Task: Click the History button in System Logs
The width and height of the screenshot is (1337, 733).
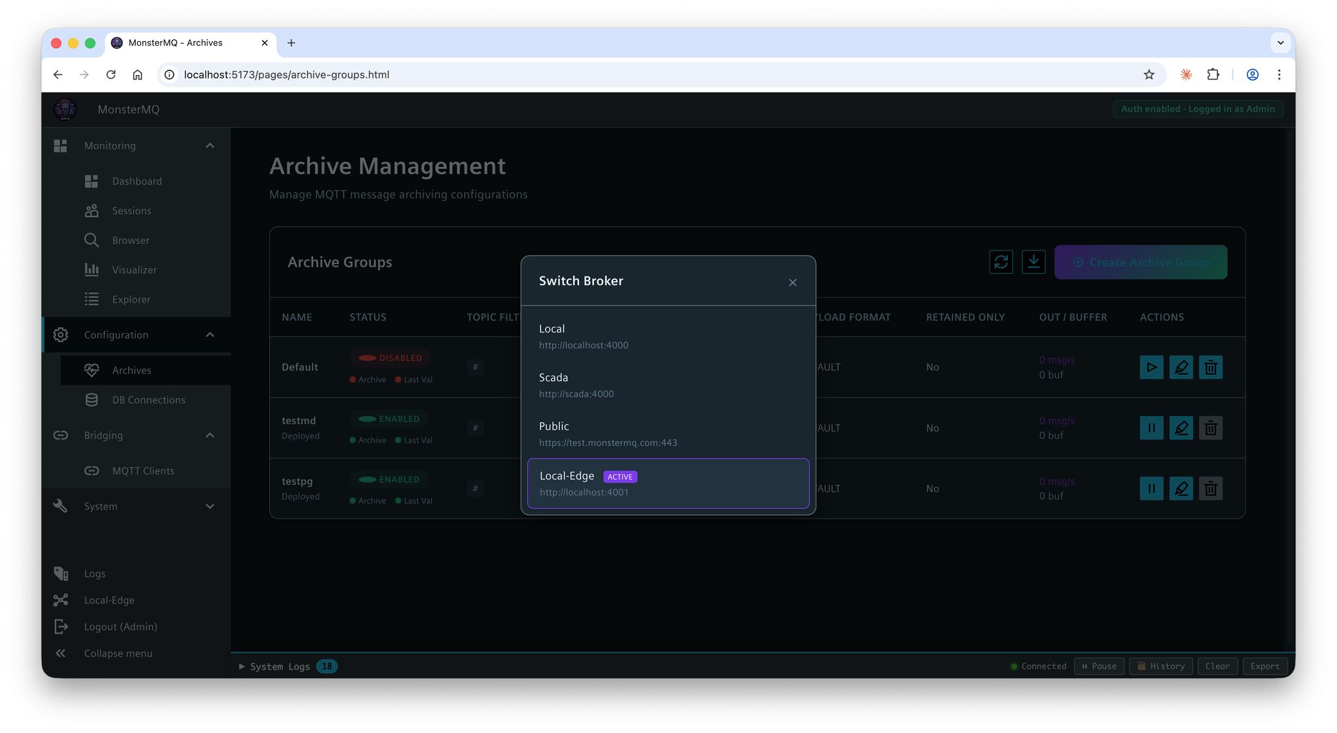Action: tap(1161, 666)
